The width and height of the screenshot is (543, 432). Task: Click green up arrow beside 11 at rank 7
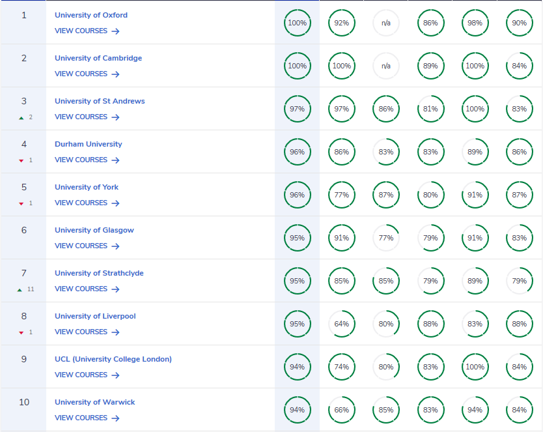(20, 290)
